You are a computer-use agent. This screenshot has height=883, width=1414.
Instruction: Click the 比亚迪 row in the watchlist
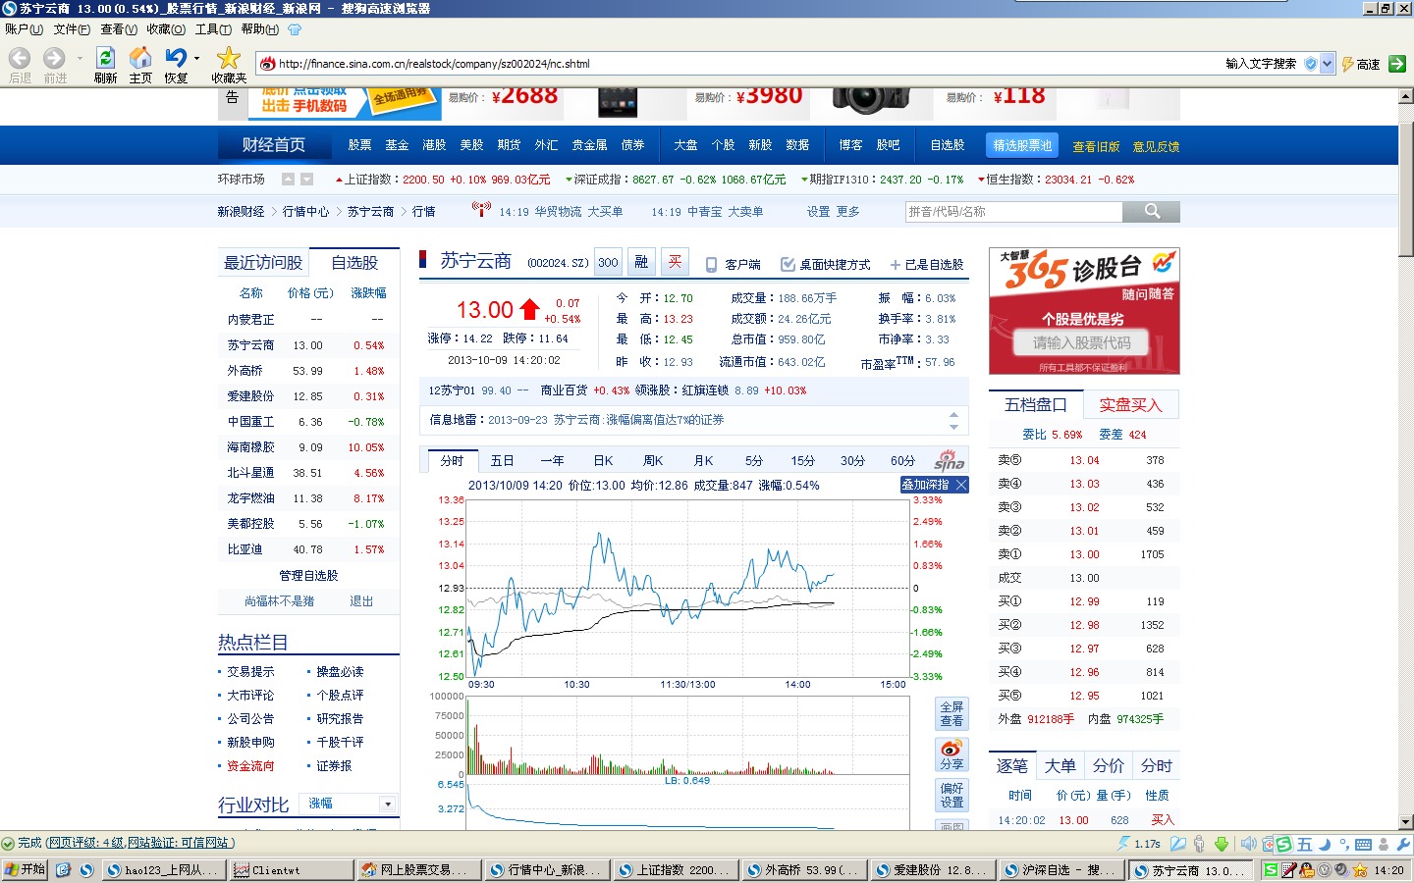coord(308,549)
